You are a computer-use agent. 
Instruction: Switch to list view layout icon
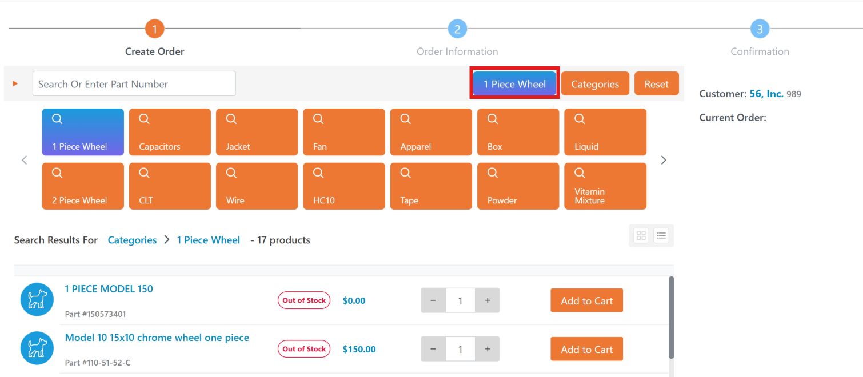pos(661,235)
